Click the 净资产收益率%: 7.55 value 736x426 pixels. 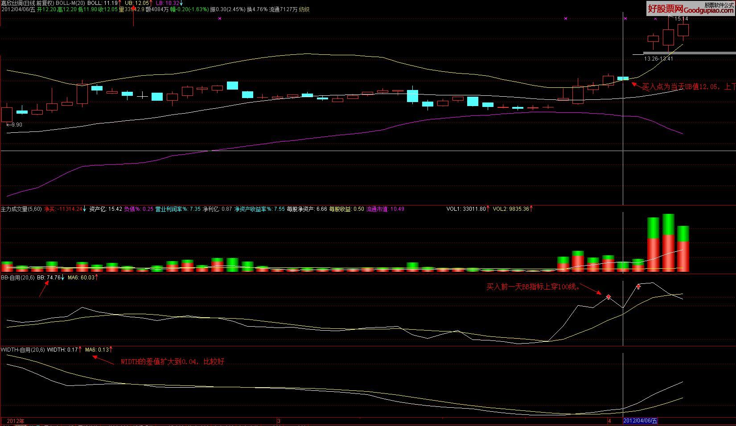point(259,209)
